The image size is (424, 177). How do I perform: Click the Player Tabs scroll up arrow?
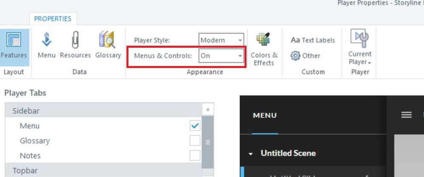[x=208, y=110]
